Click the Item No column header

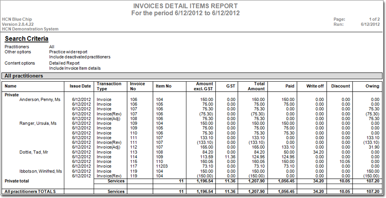163,86
